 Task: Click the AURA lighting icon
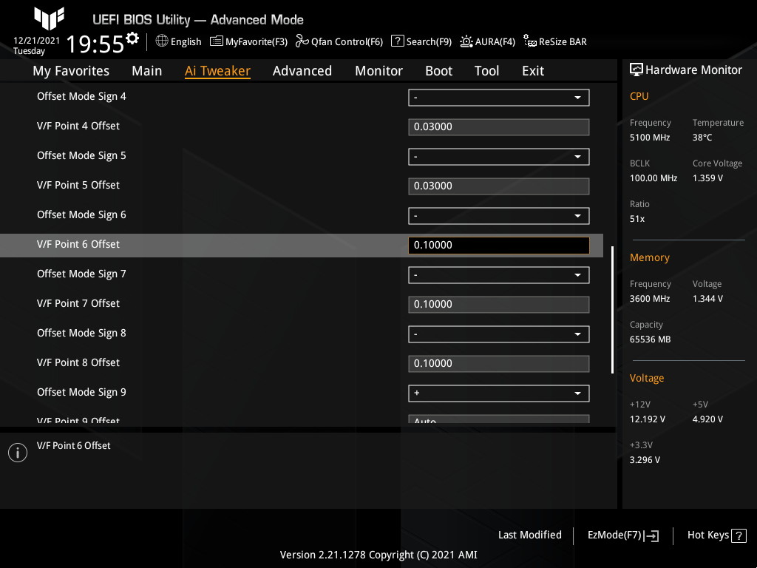point(466,41)
